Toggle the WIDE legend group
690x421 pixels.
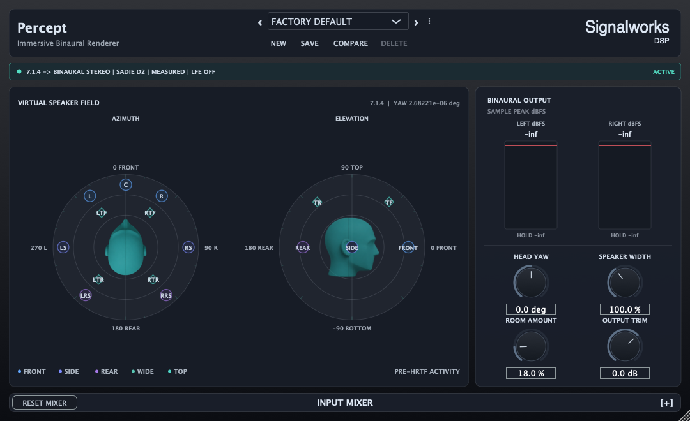point(142,371)
